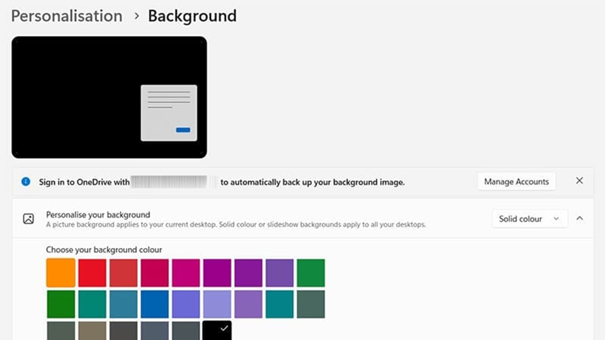
Task: Click the Background breadcrumb title
Action: [192, 16]
